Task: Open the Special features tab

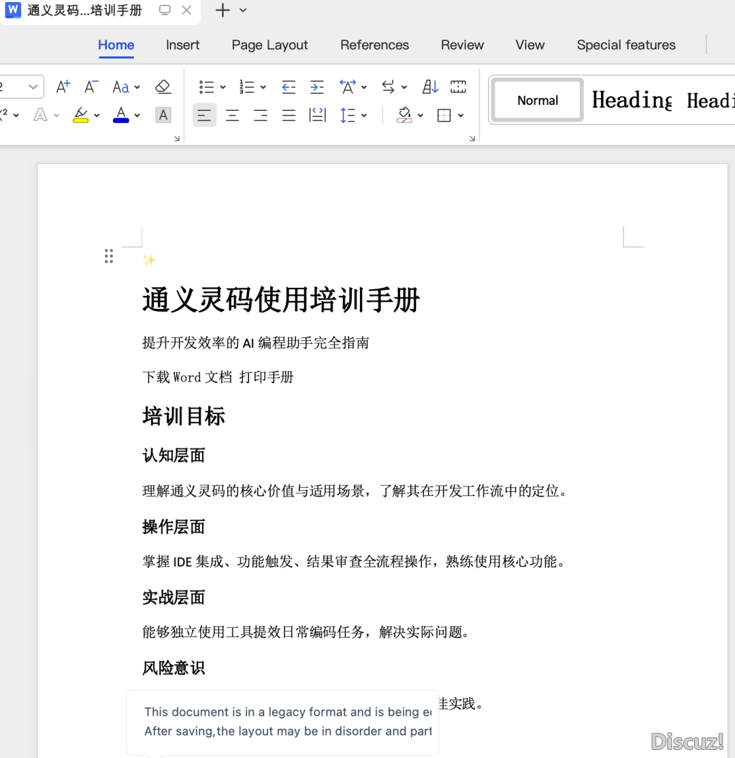Action: [x=626, y=45]
